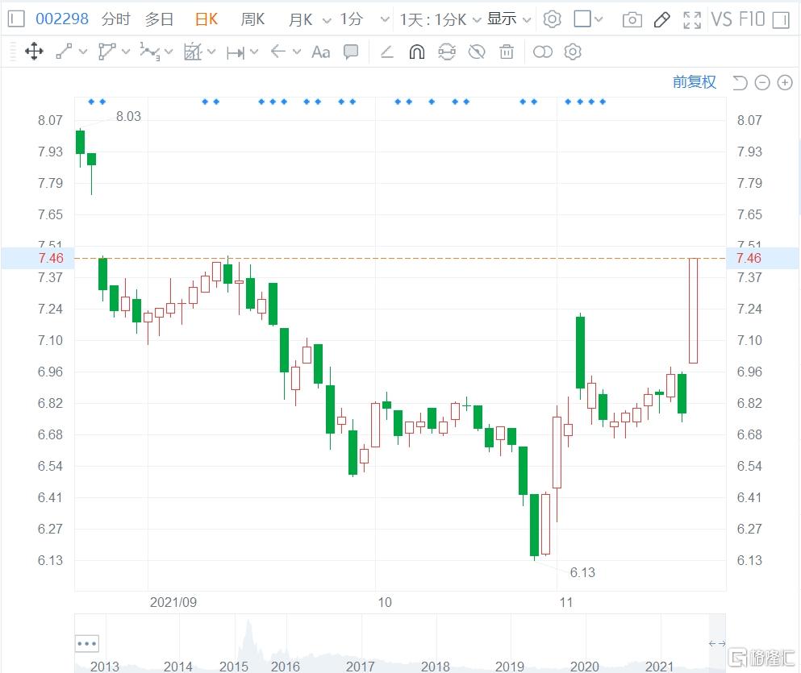Switch to the 分时 tab
Image resolution: width=801 pixels, height=673 pixels.
[x=116, y=19]
